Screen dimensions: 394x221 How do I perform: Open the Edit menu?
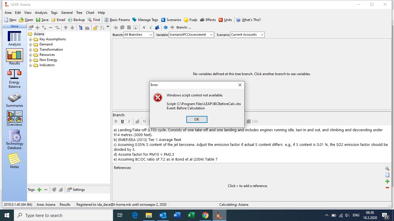(x=18, y=13)
